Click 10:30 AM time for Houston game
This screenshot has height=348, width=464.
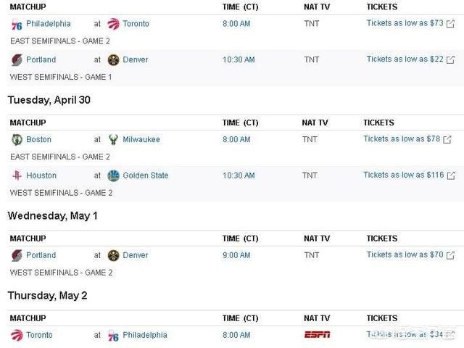click(x=239, y=175)
